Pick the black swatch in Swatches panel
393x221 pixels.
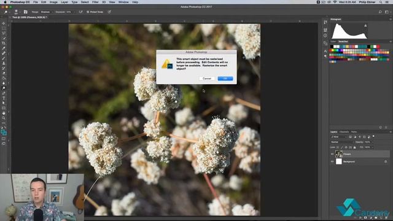coord(332,47)
